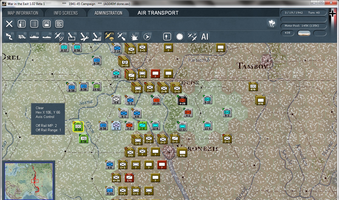Click the Motor Pool 145K readout

click(x=304, y=26)
